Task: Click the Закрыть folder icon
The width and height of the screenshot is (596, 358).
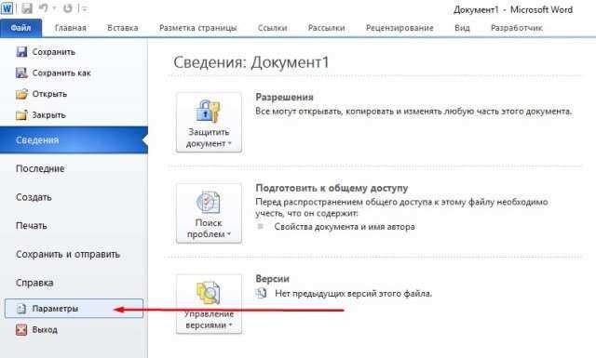Action: [21, 114]
